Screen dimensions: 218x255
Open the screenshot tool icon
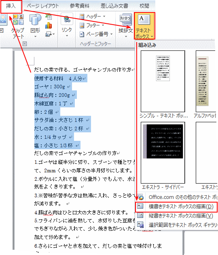[49, 34]
